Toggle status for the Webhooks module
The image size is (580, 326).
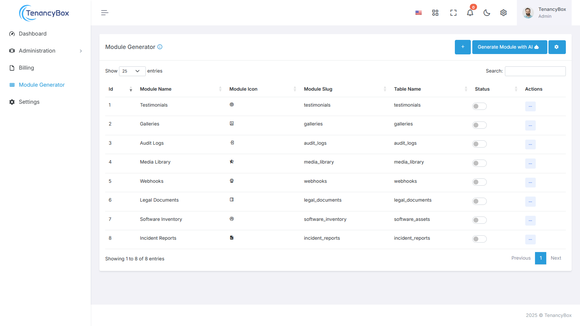point(479,182)
